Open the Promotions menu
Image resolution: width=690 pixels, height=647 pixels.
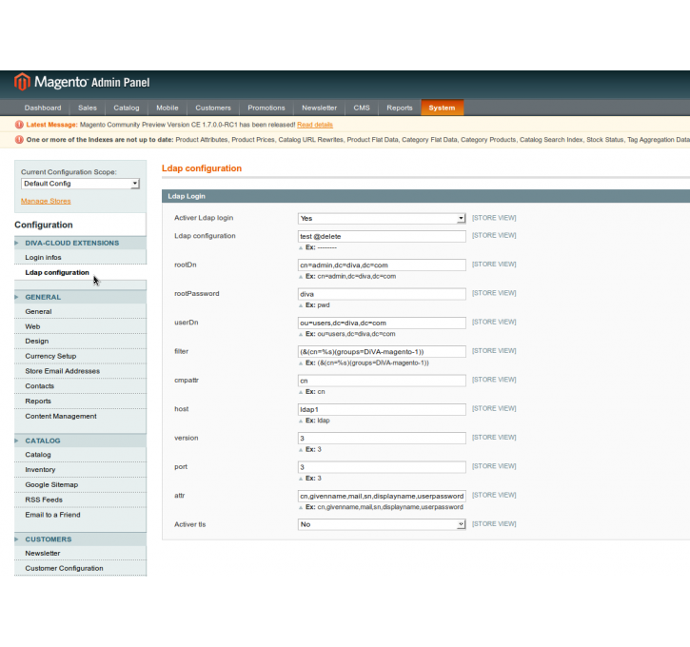click(x=266, y=108)
